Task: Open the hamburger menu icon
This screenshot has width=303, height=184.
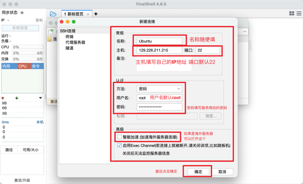Action: pos(299,13)
